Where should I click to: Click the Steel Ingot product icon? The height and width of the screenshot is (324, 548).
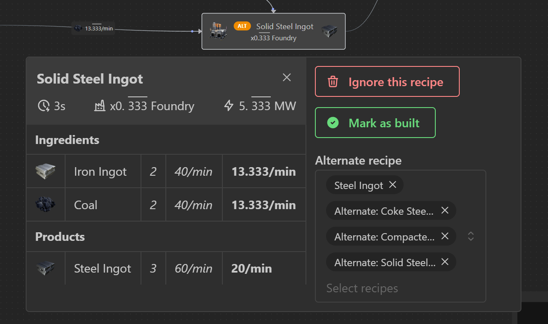[x=45, y=269]
